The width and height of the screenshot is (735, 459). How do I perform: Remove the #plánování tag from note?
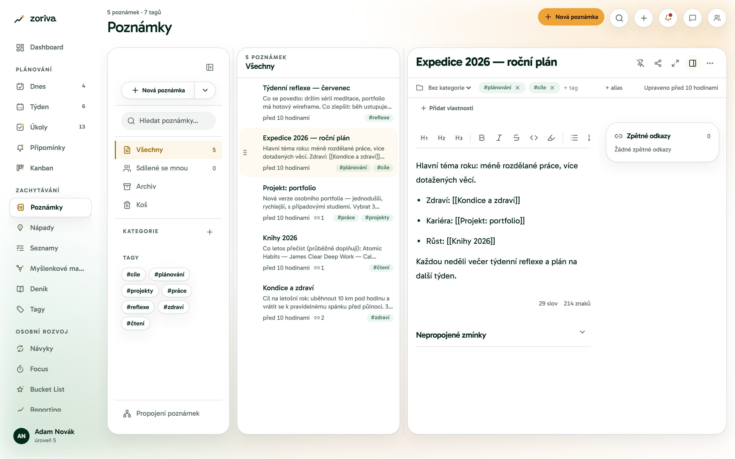pos(518,88)
